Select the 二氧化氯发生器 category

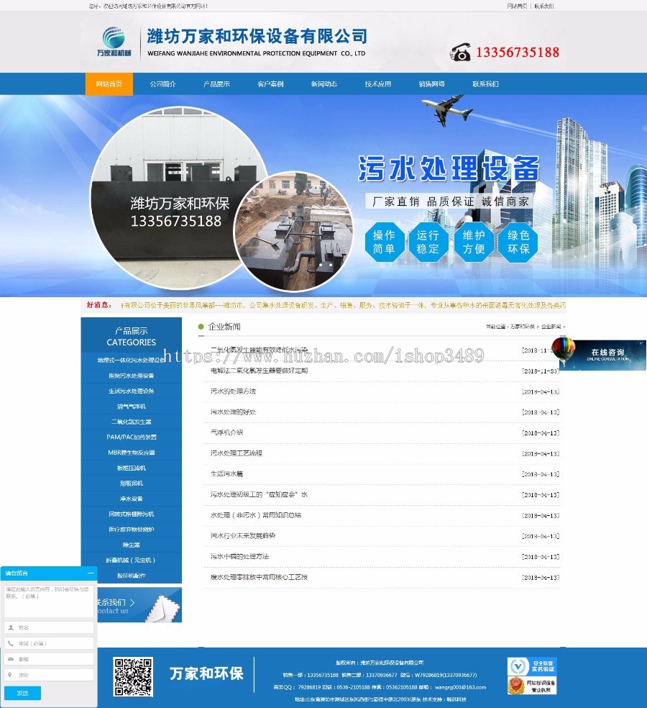(x=132, y=422)
